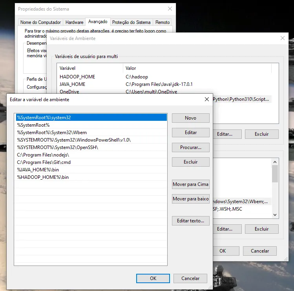This screenshot has width=294, height=291.
Task: Close the Editar a variável de ambiente dialog
Action: [x=206, y=99]
